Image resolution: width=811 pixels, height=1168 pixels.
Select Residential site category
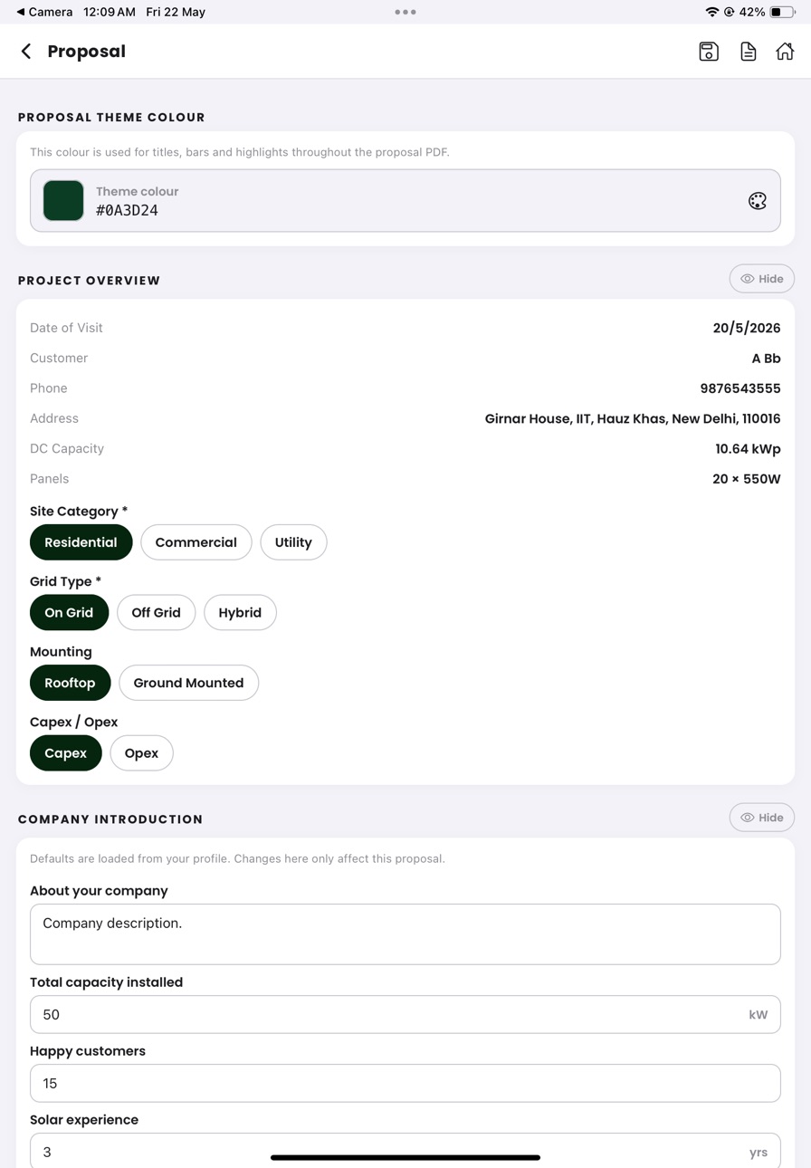click(x=81, y=542)
